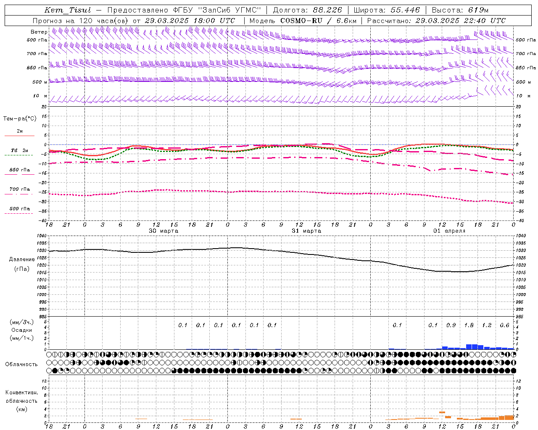This screenshot has width=538, height=430.
Task: Click the "Осадки" precipitation label
Action: (x=22, y=330)
